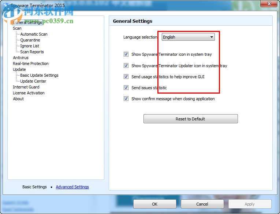Select the Update category
This screenshot has width=280, height=214.
tap(19, 69)
